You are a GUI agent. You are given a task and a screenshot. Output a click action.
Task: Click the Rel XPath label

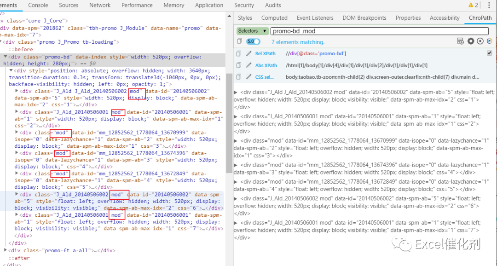266,53
